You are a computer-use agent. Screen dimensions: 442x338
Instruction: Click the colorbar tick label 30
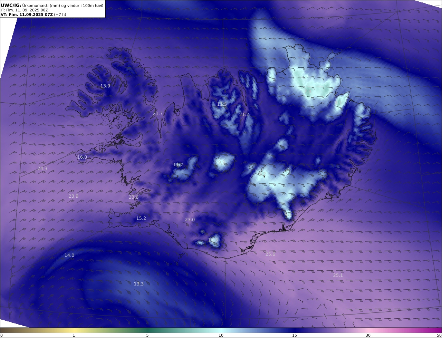(x=368, y=335)
